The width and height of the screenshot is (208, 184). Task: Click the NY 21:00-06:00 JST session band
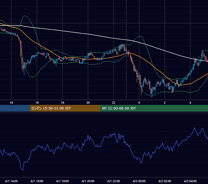154,108
